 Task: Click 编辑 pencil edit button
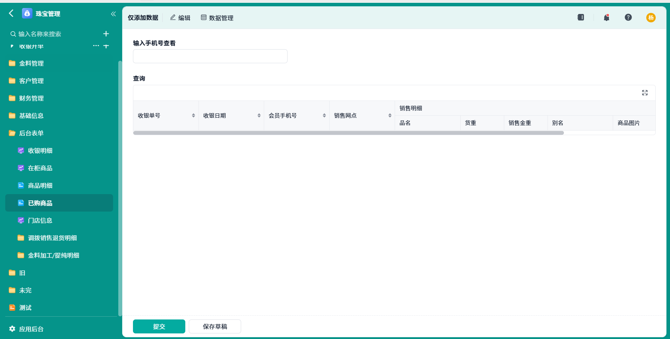(180, 17)
